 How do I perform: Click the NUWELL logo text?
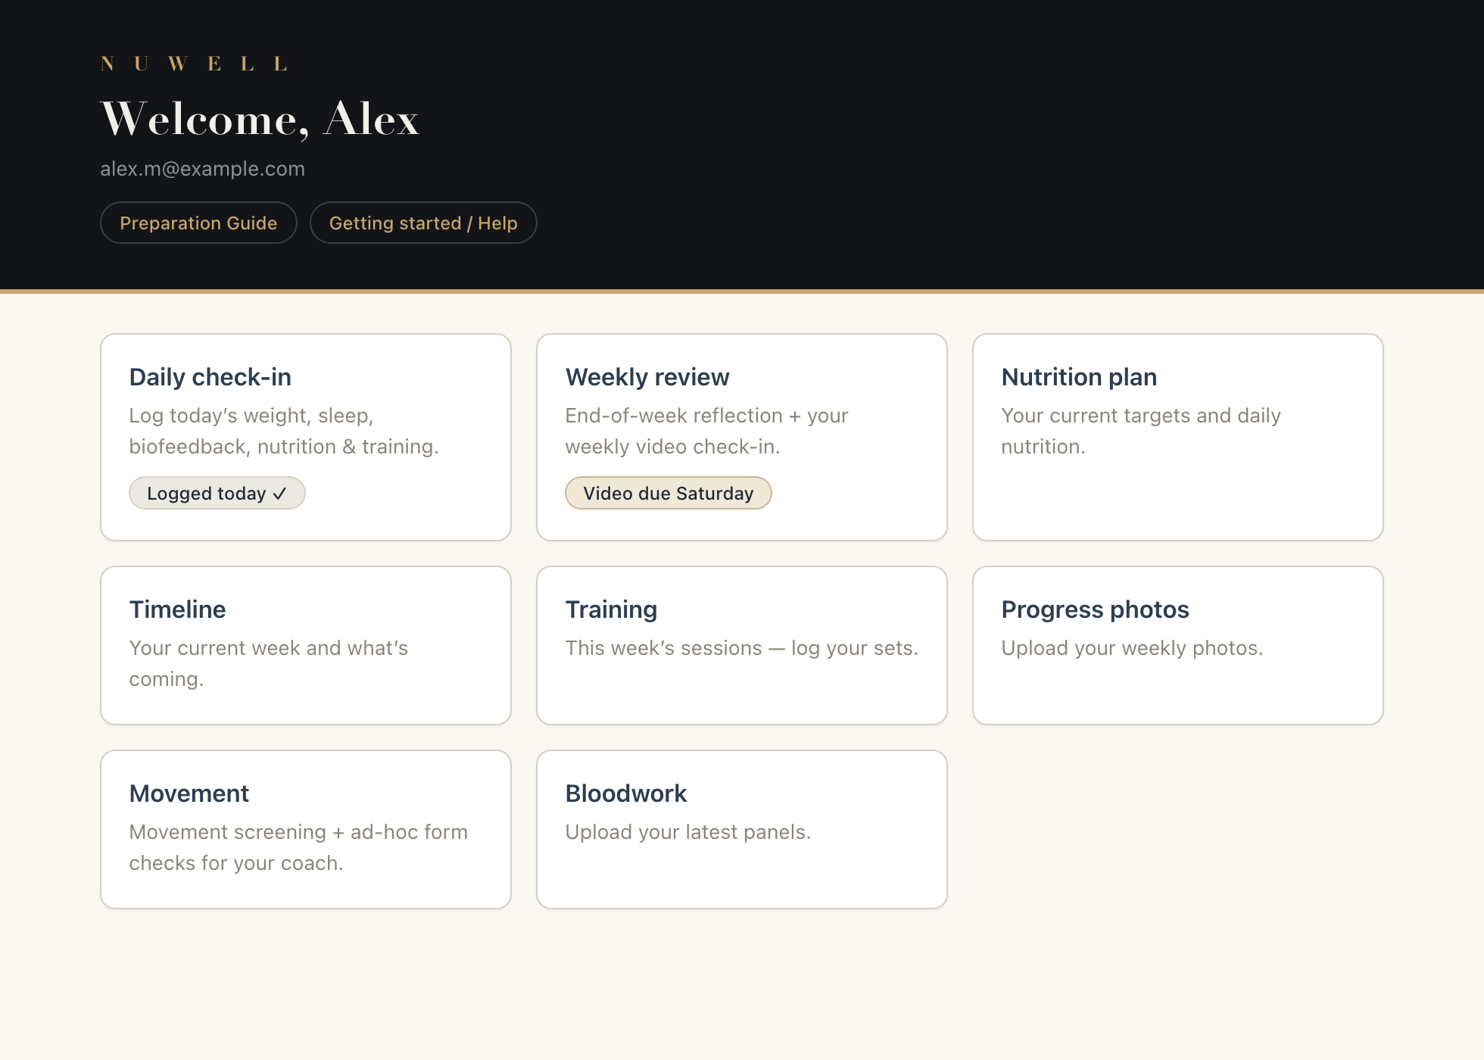195,64
